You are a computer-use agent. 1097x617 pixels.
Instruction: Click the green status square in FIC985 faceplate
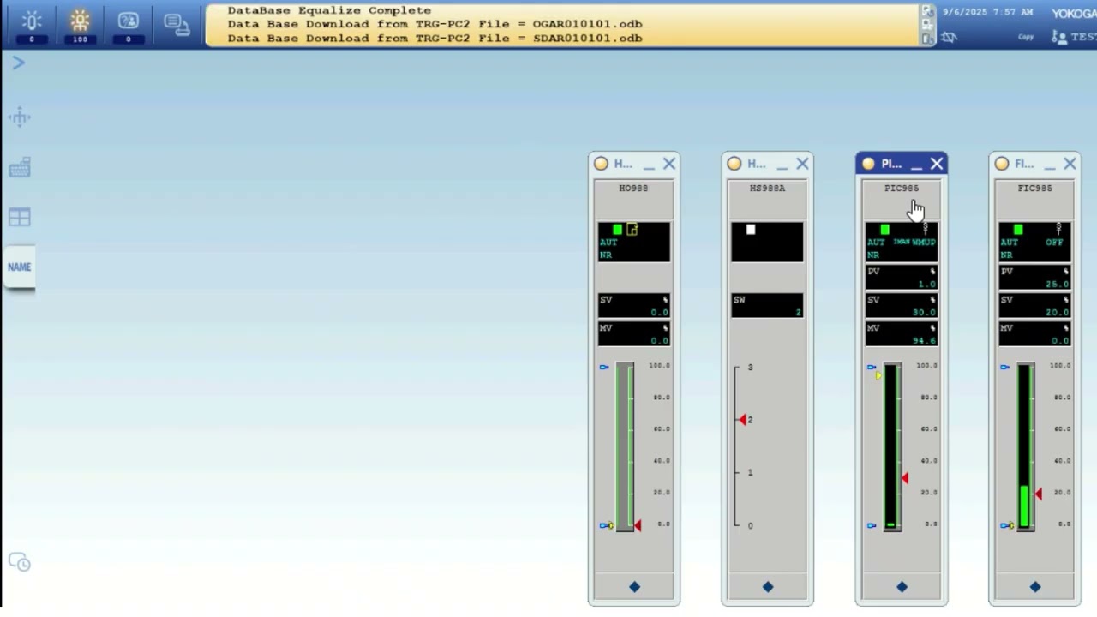1018,229
